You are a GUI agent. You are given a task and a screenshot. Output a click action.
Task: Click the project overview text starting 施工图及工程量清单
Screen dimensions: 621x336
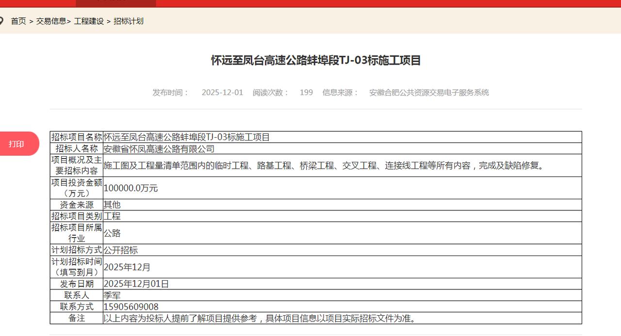click(324, 166)
